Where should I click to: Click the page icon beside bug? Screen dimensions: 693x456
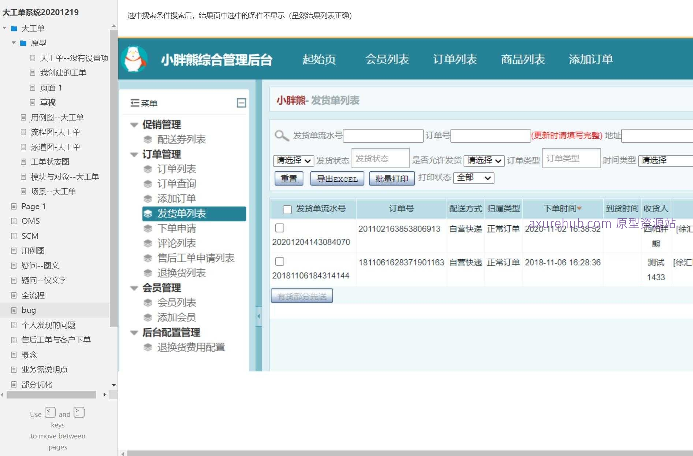pyautogui.click(x=14, y=310)
